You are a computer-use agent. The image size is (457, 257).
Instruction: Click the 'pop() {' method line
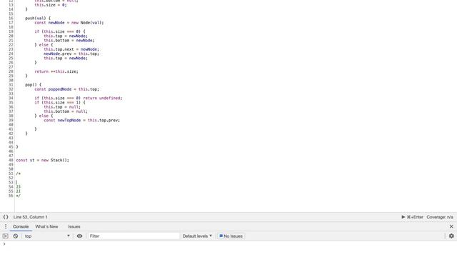point(34,85)
